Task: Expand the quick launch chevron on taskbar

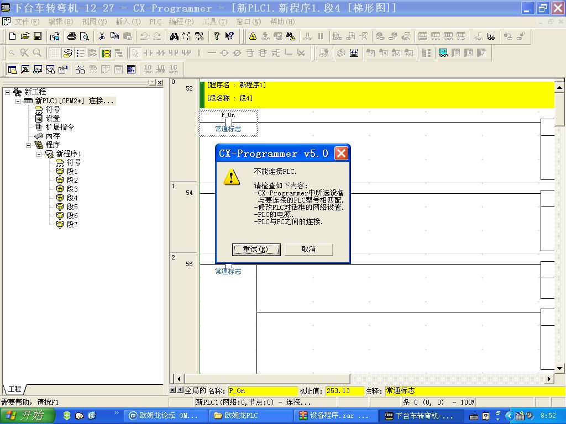Action: [x=116, y=412]
